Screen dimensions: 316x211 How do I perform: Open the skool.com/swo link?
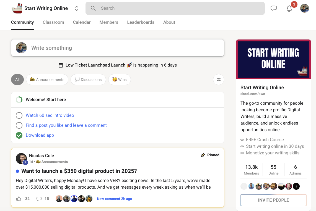pyautogui.click(x=253, y=94)
